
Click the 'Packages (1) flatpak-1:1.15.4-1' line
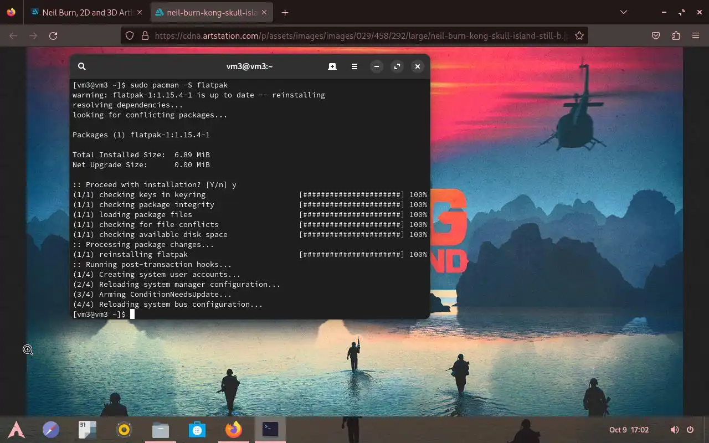[x=141, y=135]
